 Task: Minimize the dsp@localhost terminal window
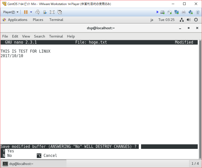pos(180,28)
